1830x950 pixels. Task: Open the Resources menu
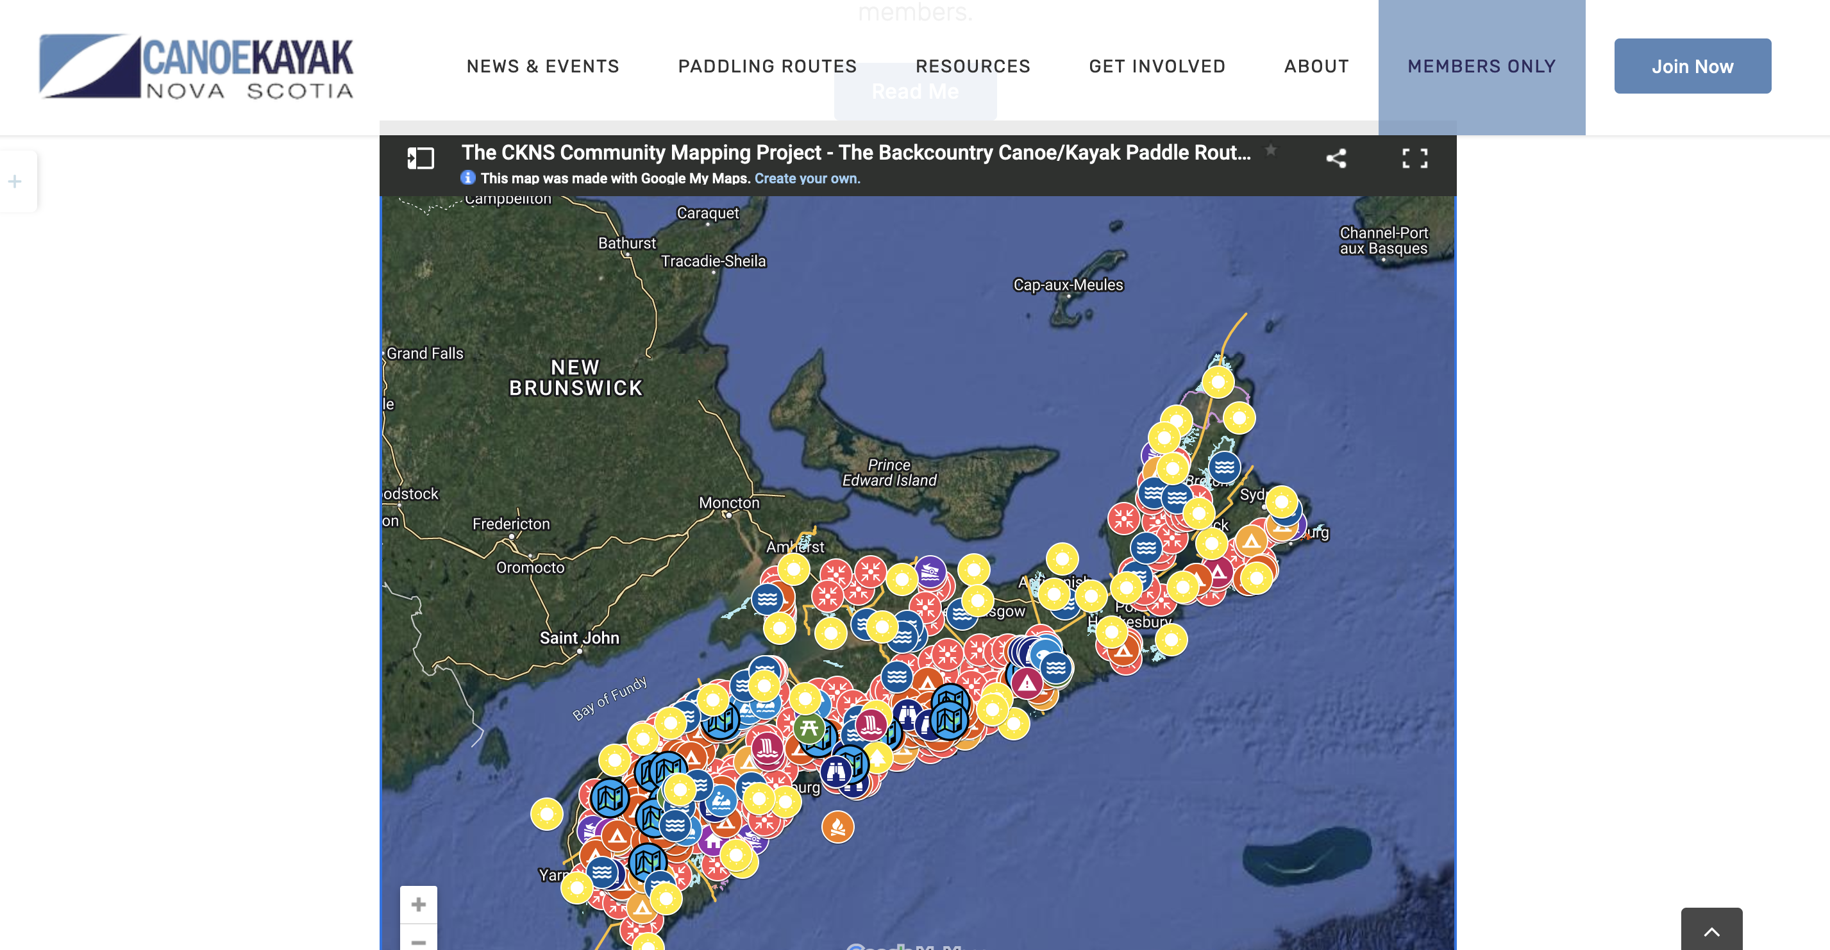click(x=973, y=66)
